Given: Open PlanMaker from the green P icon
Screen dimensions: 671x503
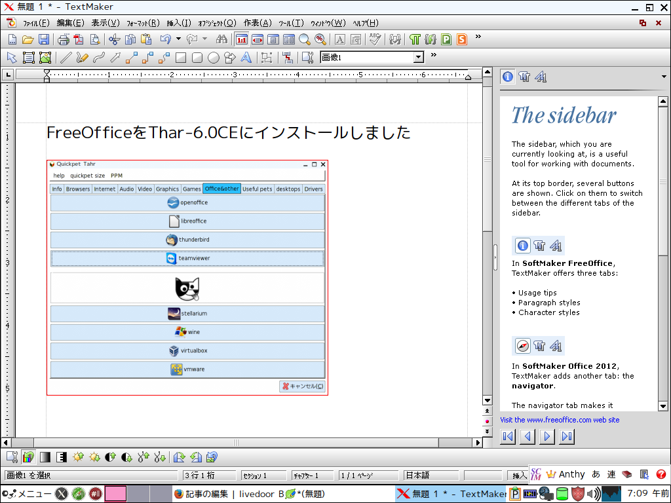Looking at the screenshot, I should pos(446,40).
